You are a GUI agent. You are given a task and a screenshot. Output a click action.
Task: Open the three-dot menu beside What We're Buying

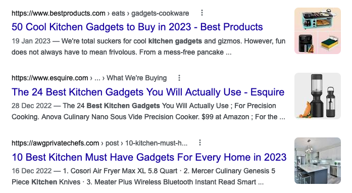[x=179, y=78]
